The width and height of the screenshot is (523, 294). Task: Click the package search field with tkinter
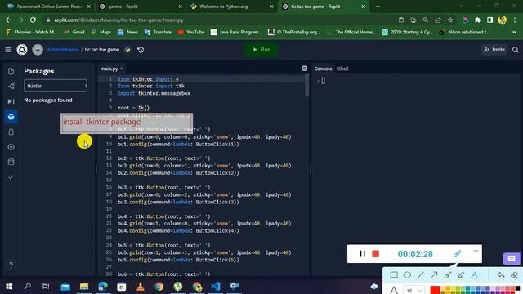pyautogui.click(x=56, y=86)
